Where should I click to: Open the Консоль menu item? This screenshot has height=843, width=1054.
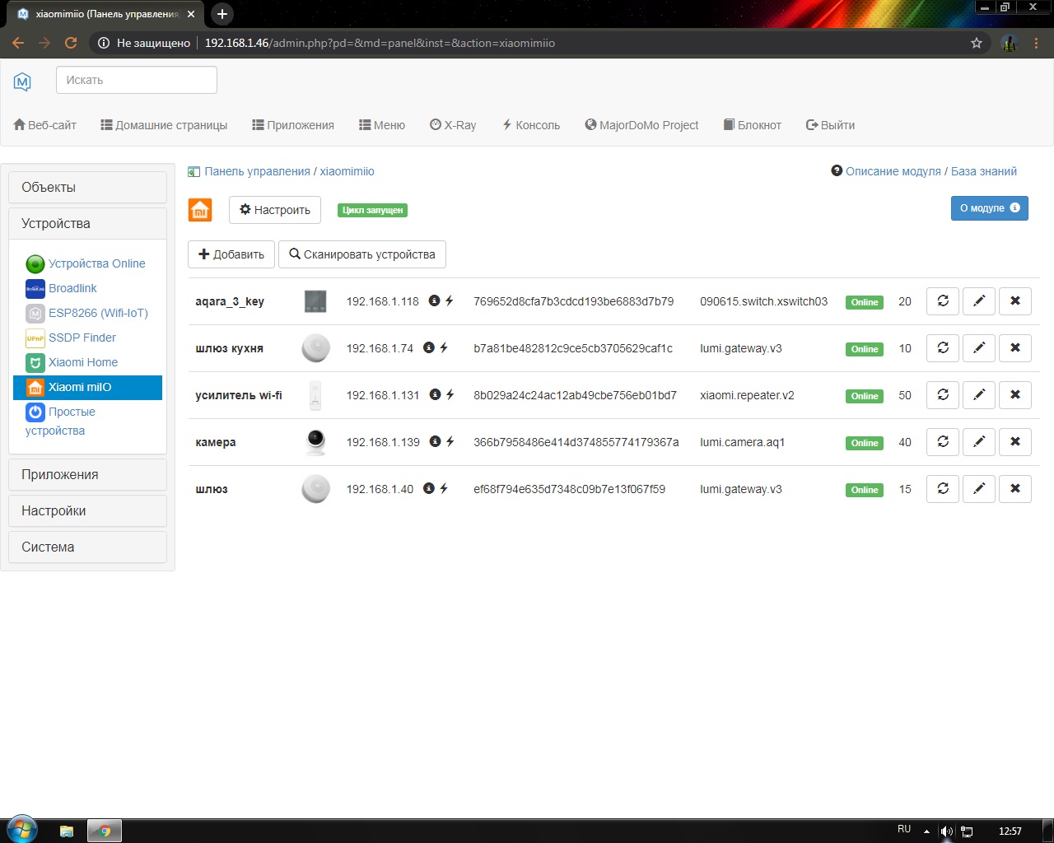point(531,125)
